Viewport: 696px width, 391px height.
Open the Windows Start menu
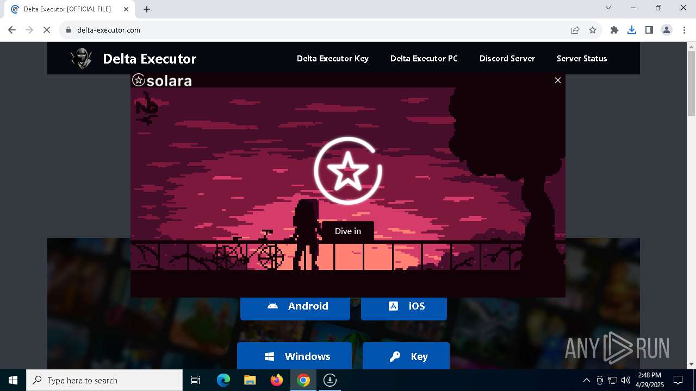coord(13,380)
